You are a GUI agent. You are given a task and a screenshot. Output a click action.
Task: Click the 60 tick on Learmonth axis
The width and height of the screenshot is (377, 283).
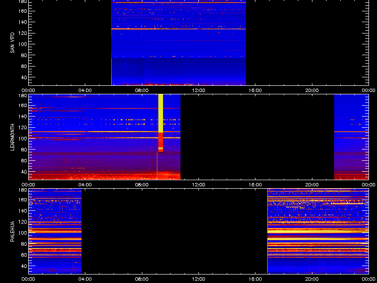click(x=24, y=161)
